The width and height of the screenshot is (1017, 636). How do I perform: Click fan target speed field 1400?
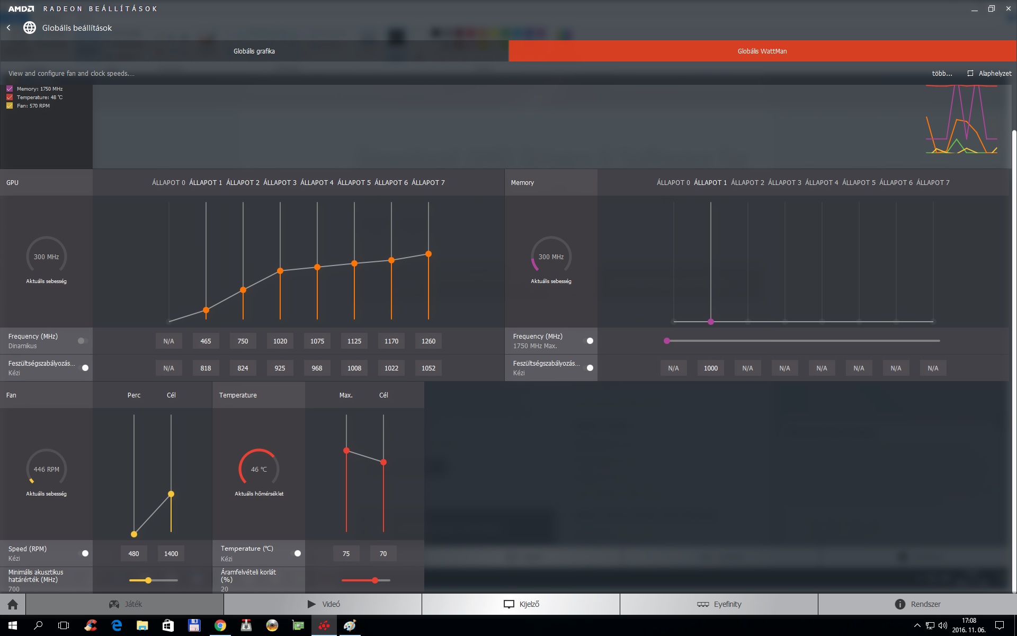(171, 554)
